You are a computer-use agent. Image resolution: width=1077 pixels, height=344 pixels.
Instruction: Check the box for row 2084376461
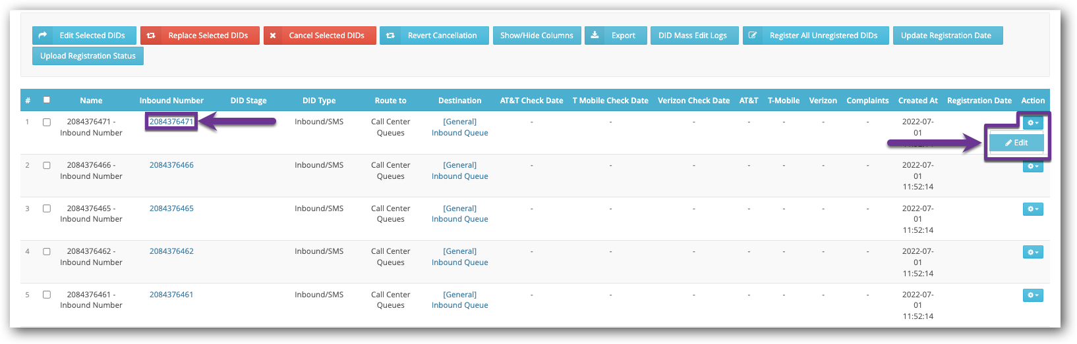click(47, 295)
